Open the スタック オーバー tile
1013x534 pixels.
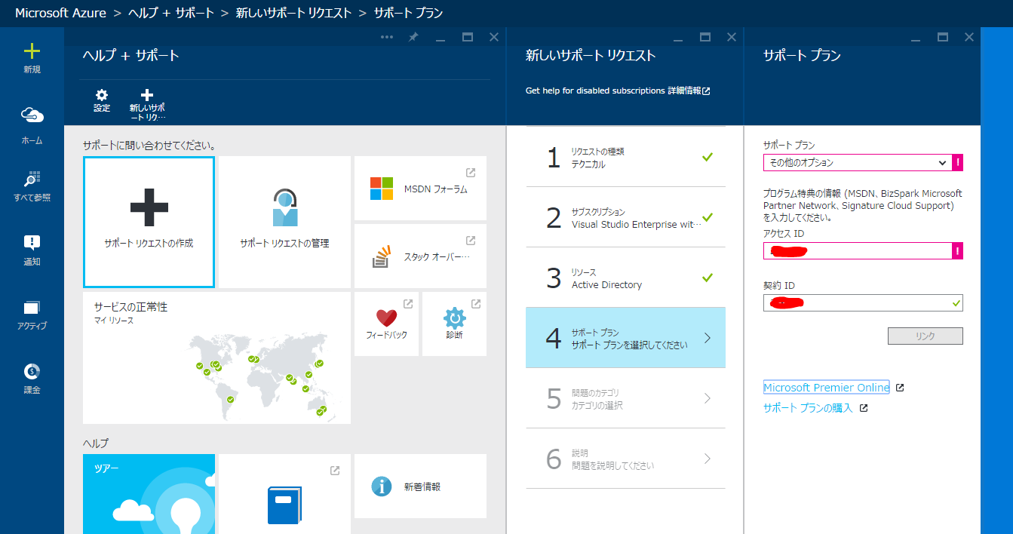(420, 256)
